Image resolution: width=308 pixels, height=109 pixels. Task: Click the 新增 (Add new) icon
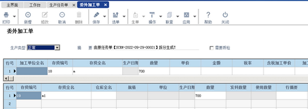pyautogui.click(x=28, y=15)
